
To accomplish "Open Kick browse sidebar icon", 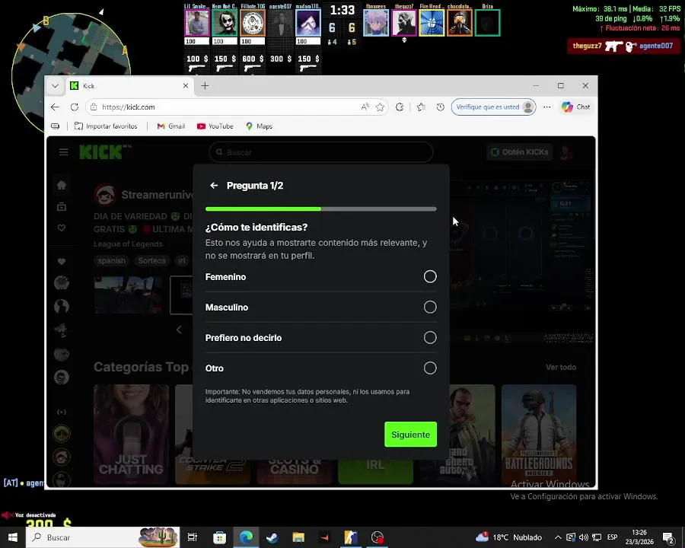I will tap(62, 207).
